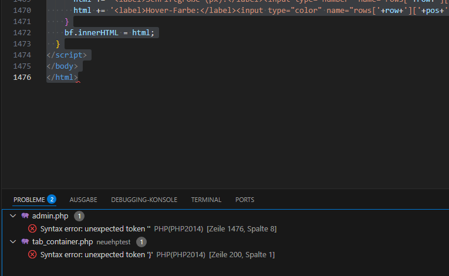The image size is (449, 276).
Task: Open the Debugging-Konsole tab
Action: 144,200
